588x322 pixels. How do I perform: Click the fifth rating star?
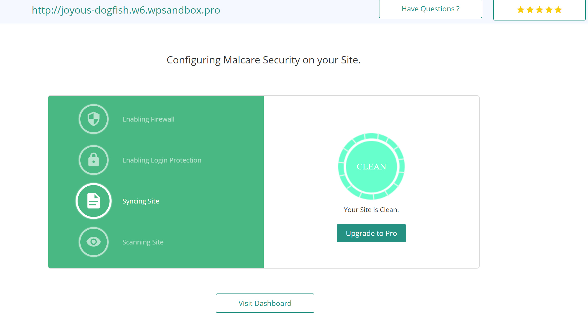(558, 10)
